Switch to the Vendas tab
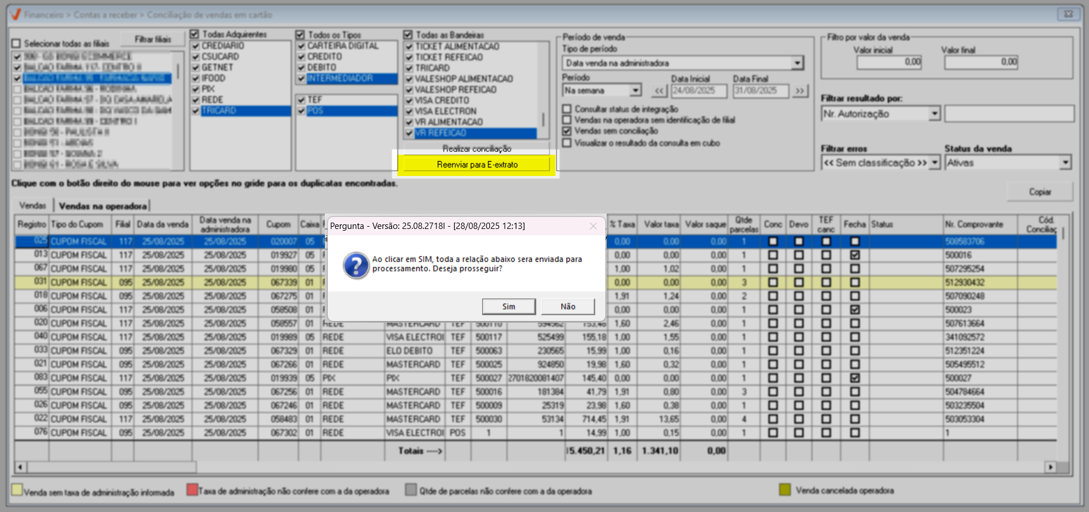The width and height of the screenshot is (1089, 512). (32, 205)
